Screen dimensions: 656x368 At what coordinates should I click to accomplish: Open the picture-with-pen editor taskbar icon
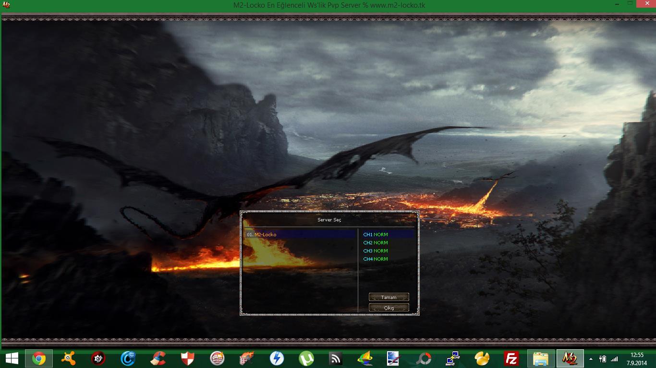pyautogui.click(x=393, y=358)
